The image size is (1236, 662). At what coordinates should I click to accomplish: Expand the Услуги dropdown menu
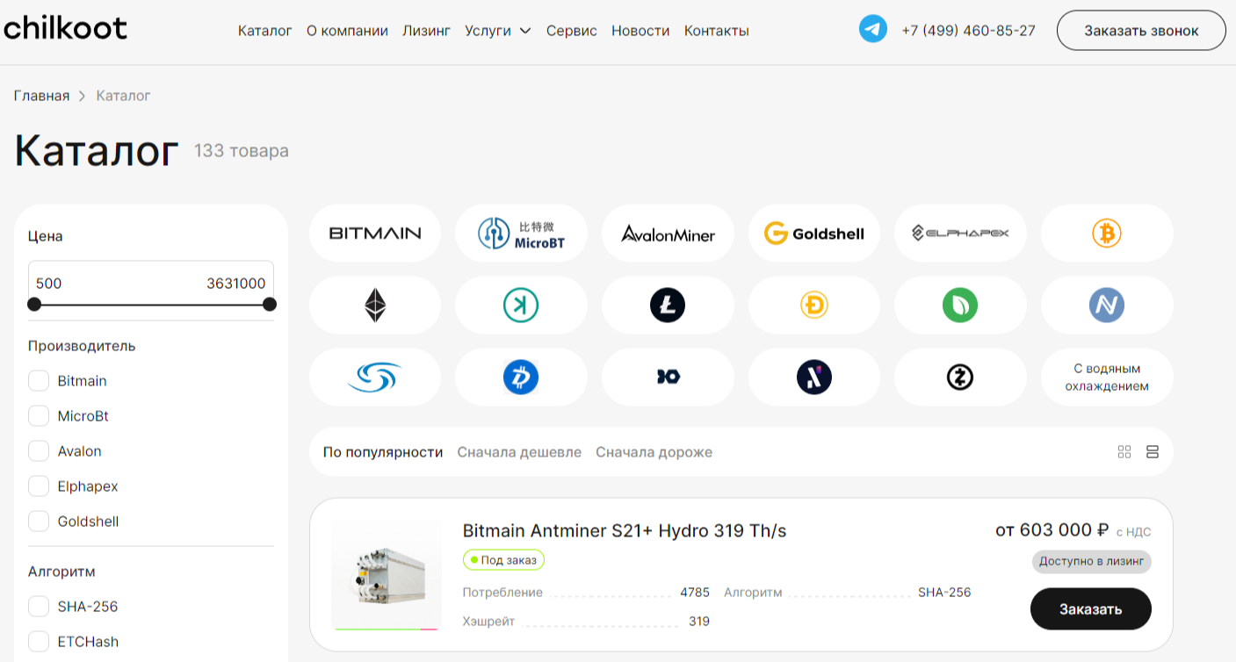pos(498,31)
